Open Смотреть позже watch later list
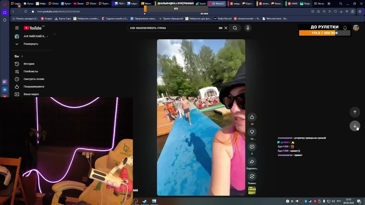The width and height of the screenshot is (365, 205). pyautogui.click(x=34, y=79)
